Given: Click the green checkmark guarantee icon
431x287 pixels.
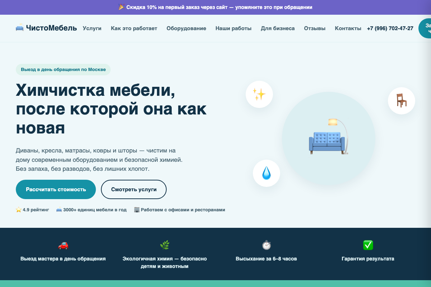Looking at the screenshot, I should [368, 245].
